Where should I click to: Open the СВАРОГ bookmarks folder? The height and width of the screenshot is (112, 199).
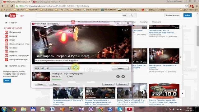coord(19,10)
